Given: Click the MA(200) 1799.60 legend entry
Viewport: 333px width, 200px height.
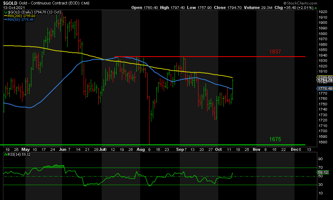Looking at the screenshot, I should pyautogui.click(x=20, y=16).
